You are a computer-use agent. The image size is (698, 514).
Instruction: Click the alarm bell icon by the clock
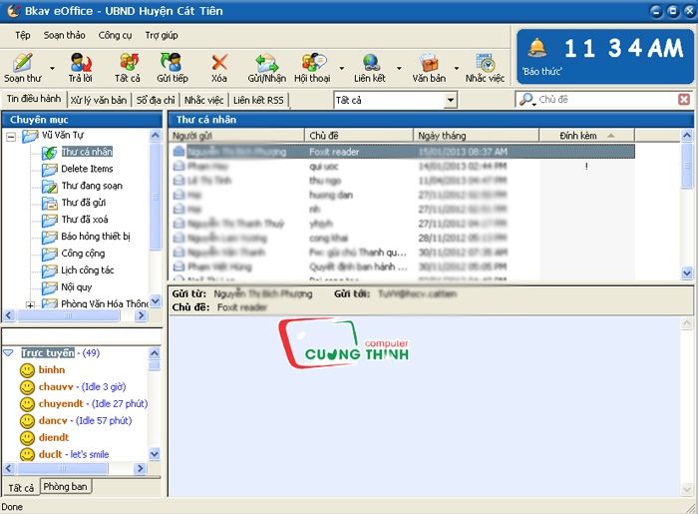tap(536, 48)
